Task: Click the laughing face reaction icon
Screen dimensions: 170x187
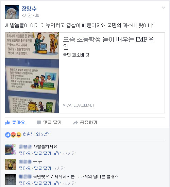Action: point(19,135)
